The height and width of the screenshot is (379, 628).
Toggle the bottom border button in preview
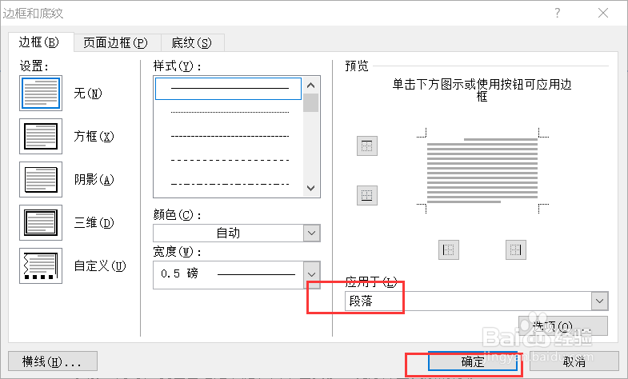point(367,195)
